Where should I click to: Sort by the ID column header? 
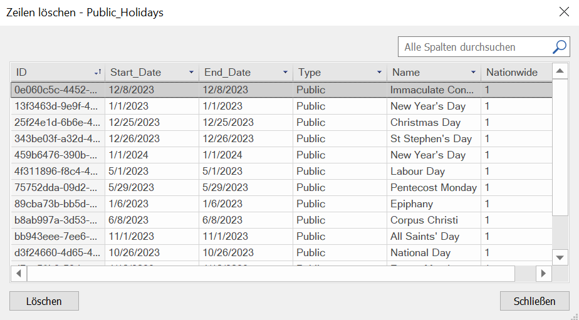click(58, 73)
